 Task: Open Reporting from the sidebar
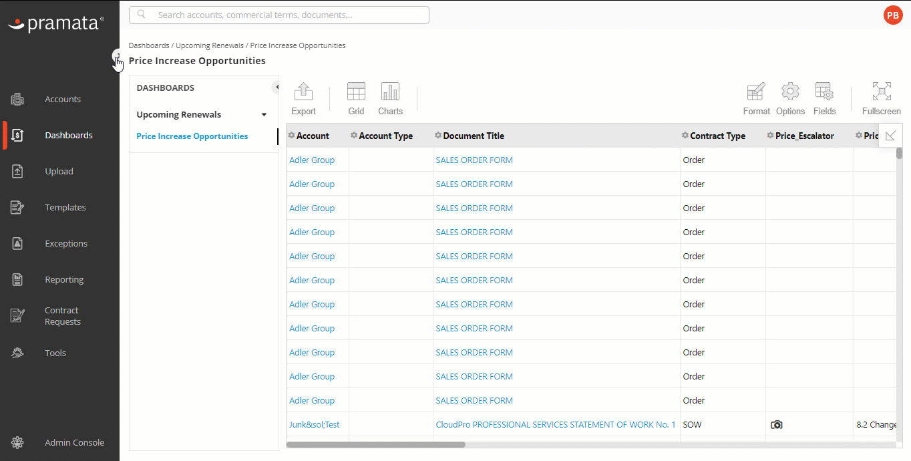coord(64,280)
